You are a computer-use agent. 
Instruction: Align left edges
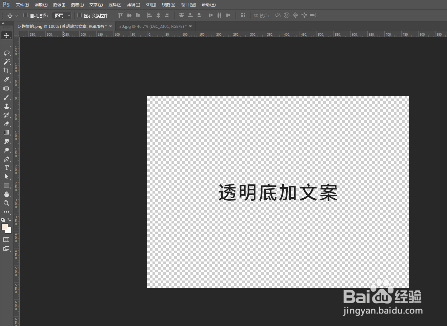tap(149, 15)
